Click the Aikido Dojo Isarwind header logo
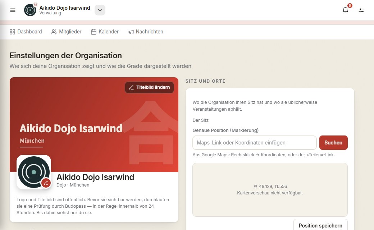This screenshot has height=230, width=374. click(30, 10)
